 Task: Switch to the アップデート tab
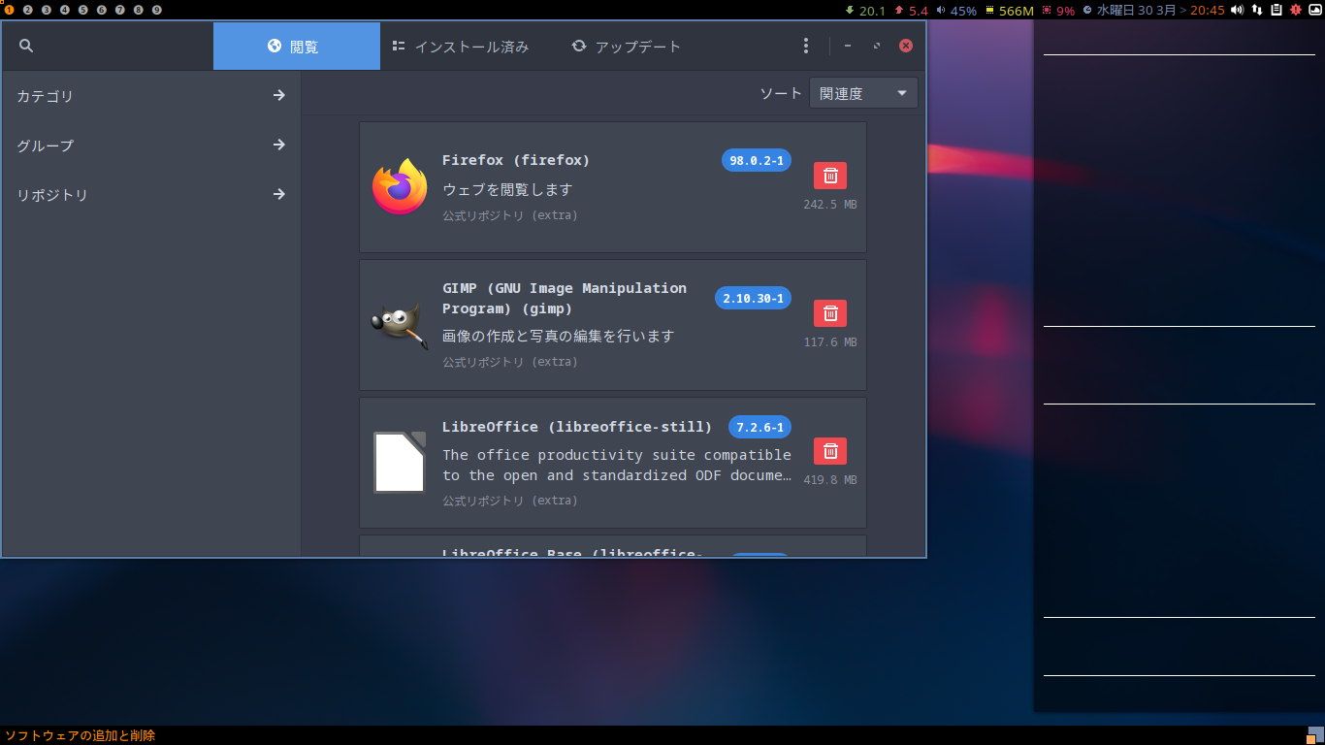pos(627,47)
